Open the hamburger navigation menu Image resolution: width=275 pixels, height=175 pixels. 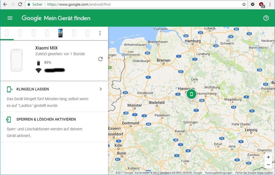pos(10,18)
